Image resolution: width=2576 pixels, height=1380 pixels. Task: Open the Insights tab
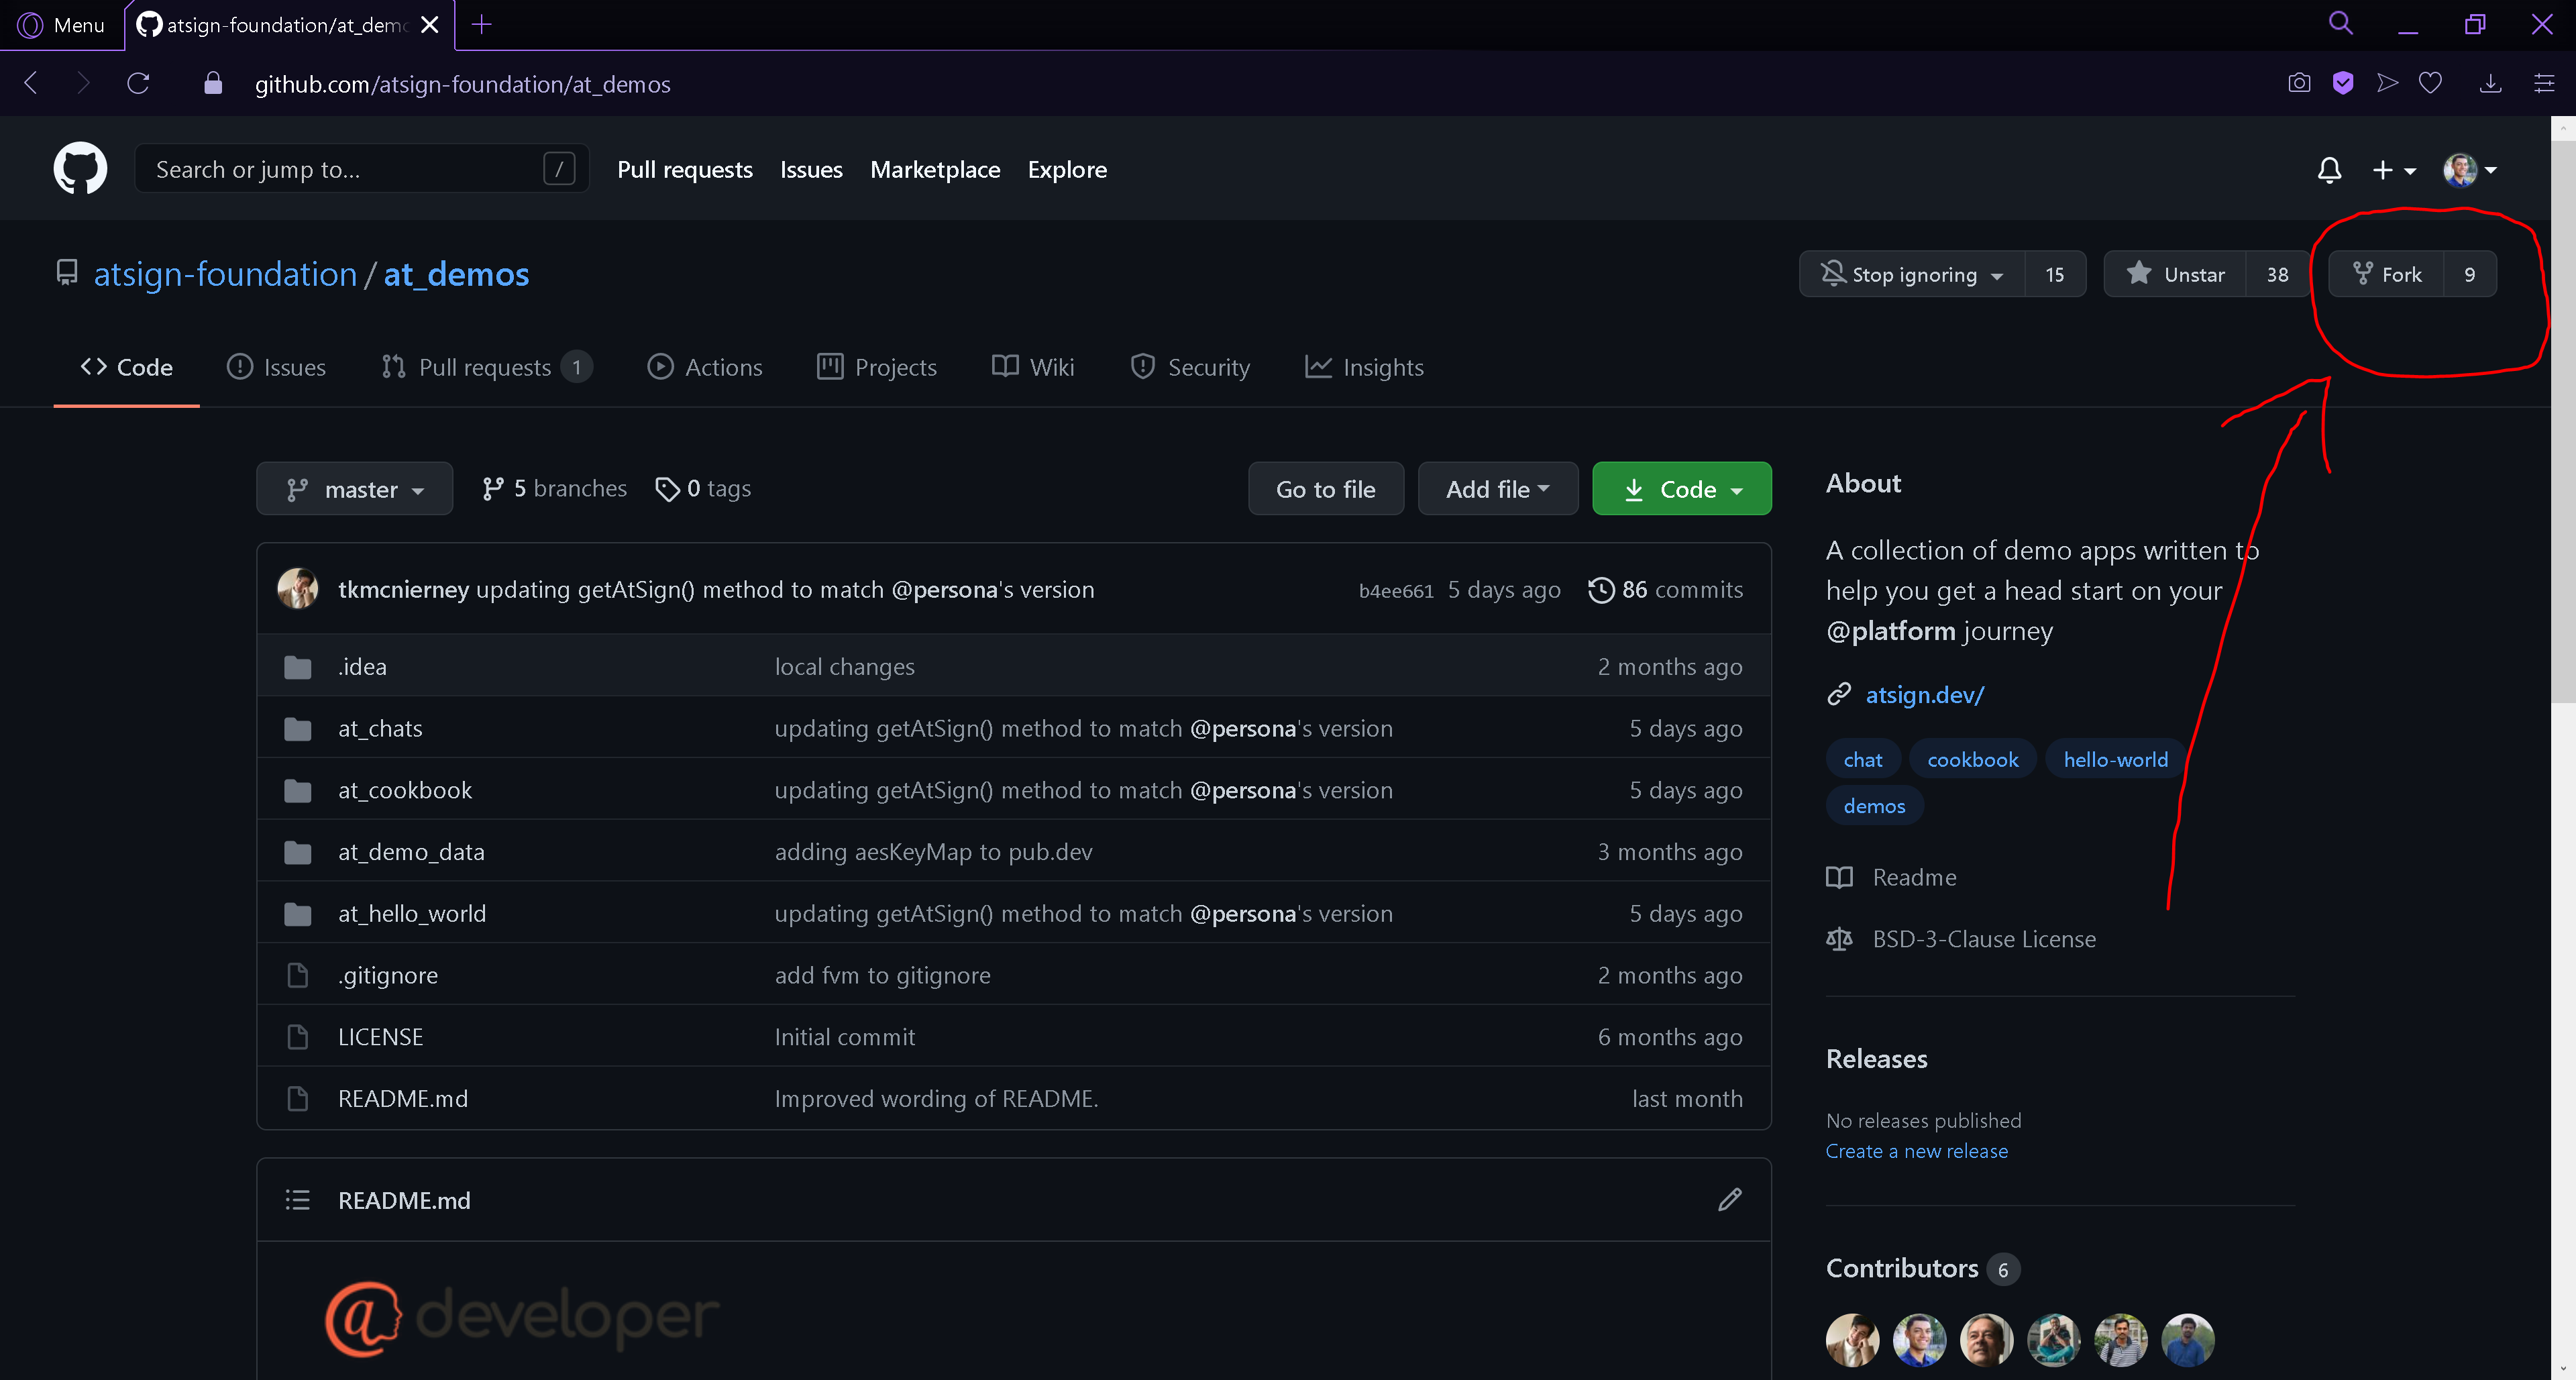click(1364, 367)
